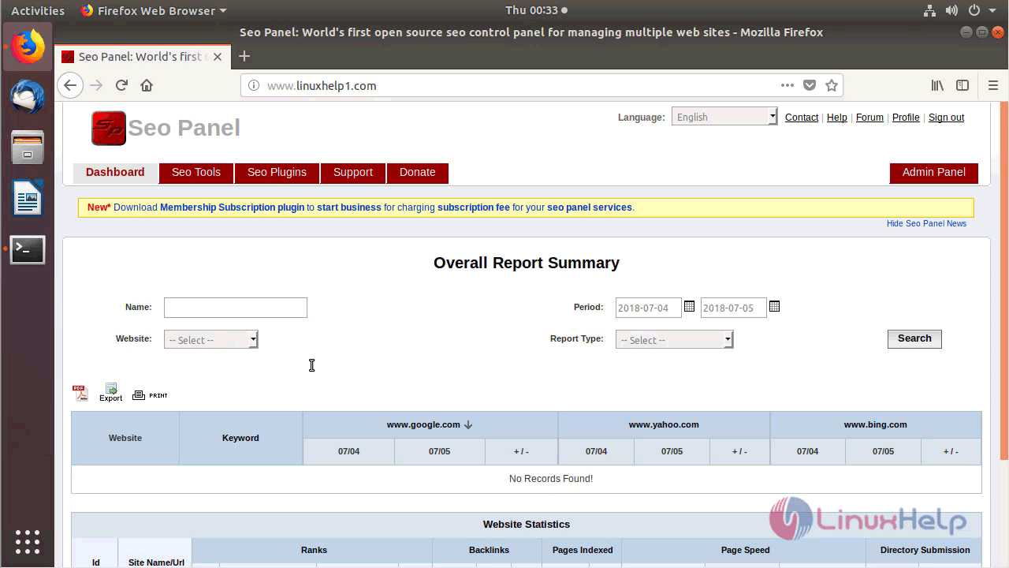This screenshot has width=1009, height=568.
Task: Open the Report Type dropdown
Action: (675, 340)
